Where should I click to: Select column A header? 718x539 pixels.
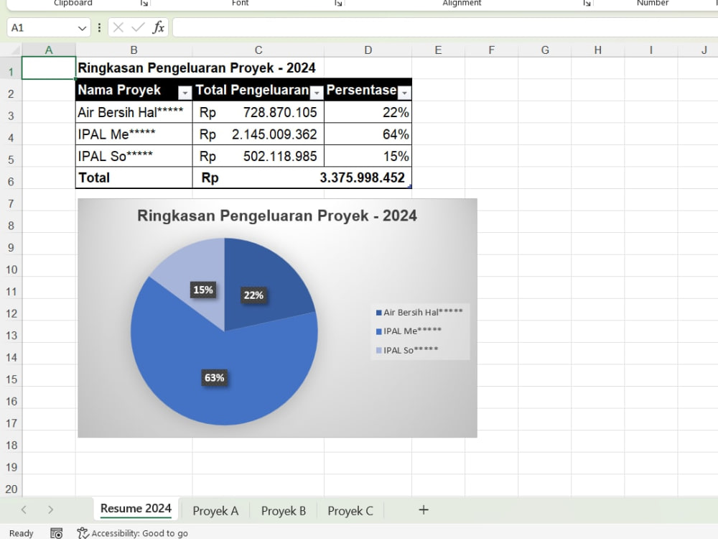(49, 50)
